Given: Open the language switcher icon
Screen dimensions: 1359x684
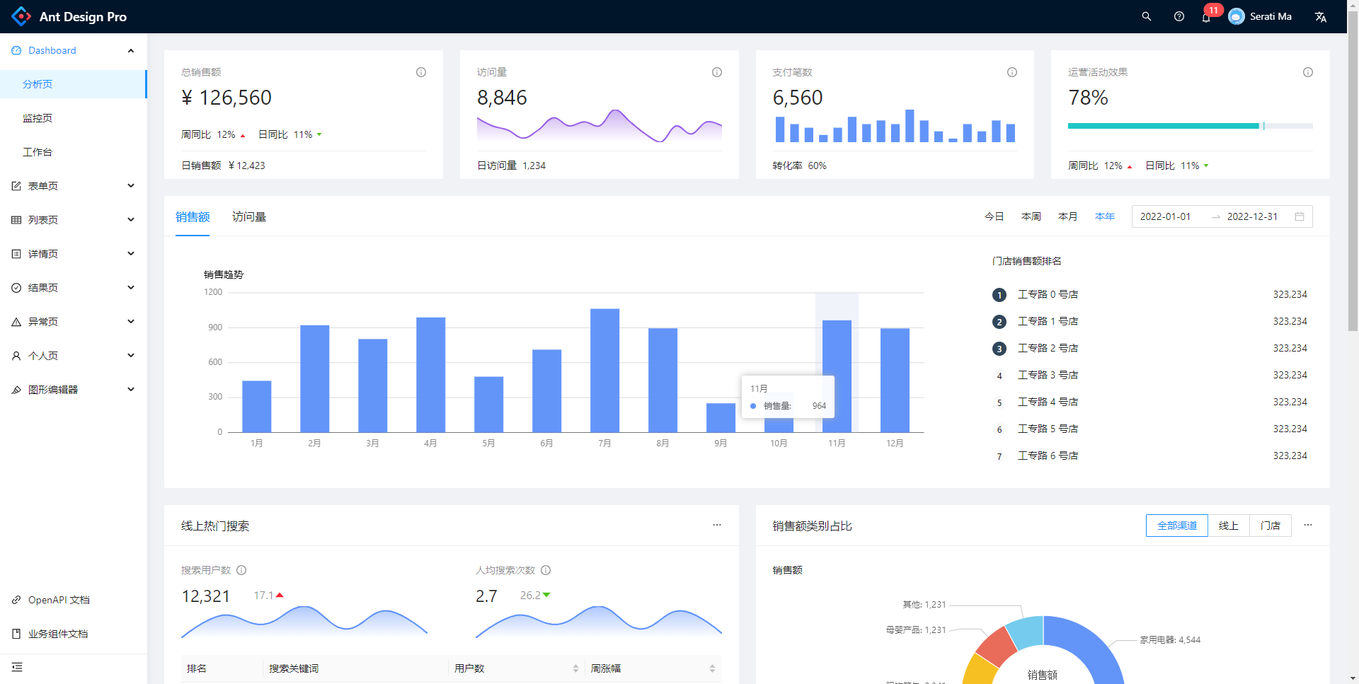Looking at the screenshot, I should pos(1320,17).
